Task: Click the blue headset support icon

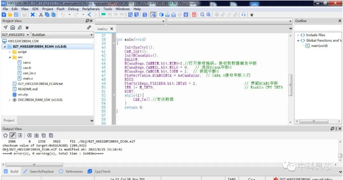Action: coord(244,15)
